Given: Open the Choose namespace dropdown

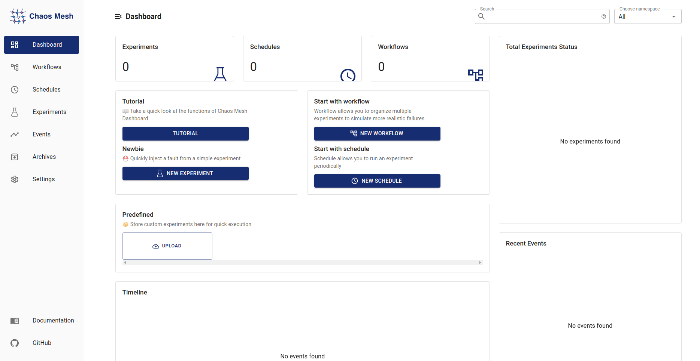Looking at the screenshot, I should pos(643,16).
